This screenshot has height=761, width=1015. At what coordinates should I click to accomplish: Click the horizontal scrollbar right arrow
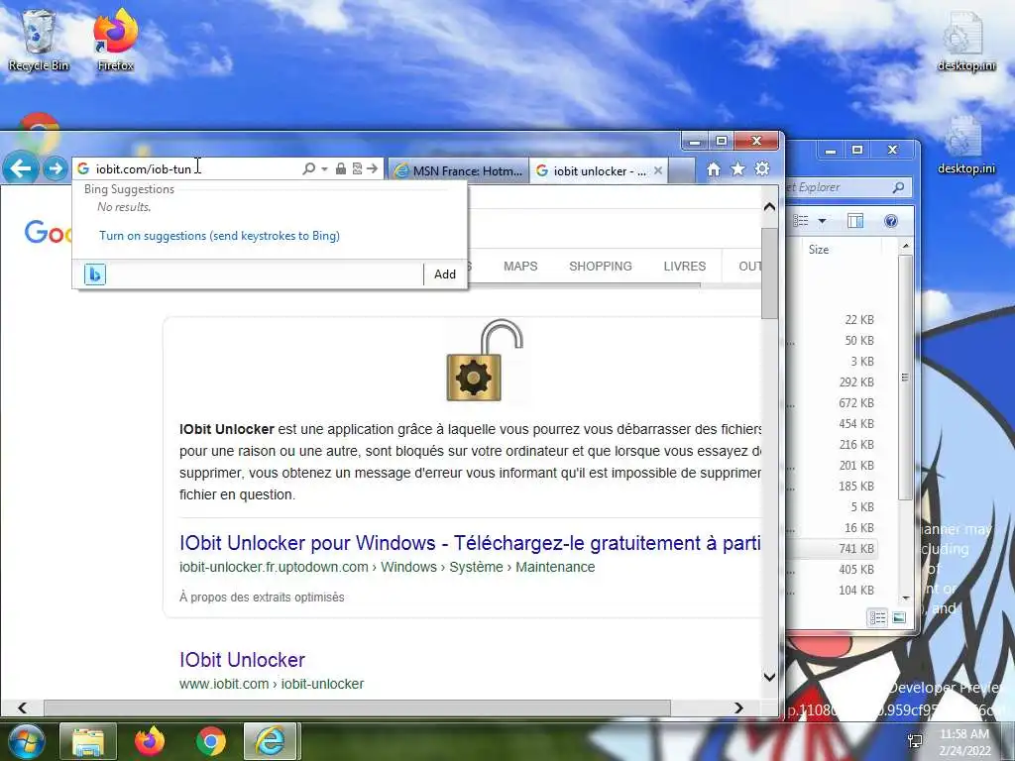tap(738, 707)
